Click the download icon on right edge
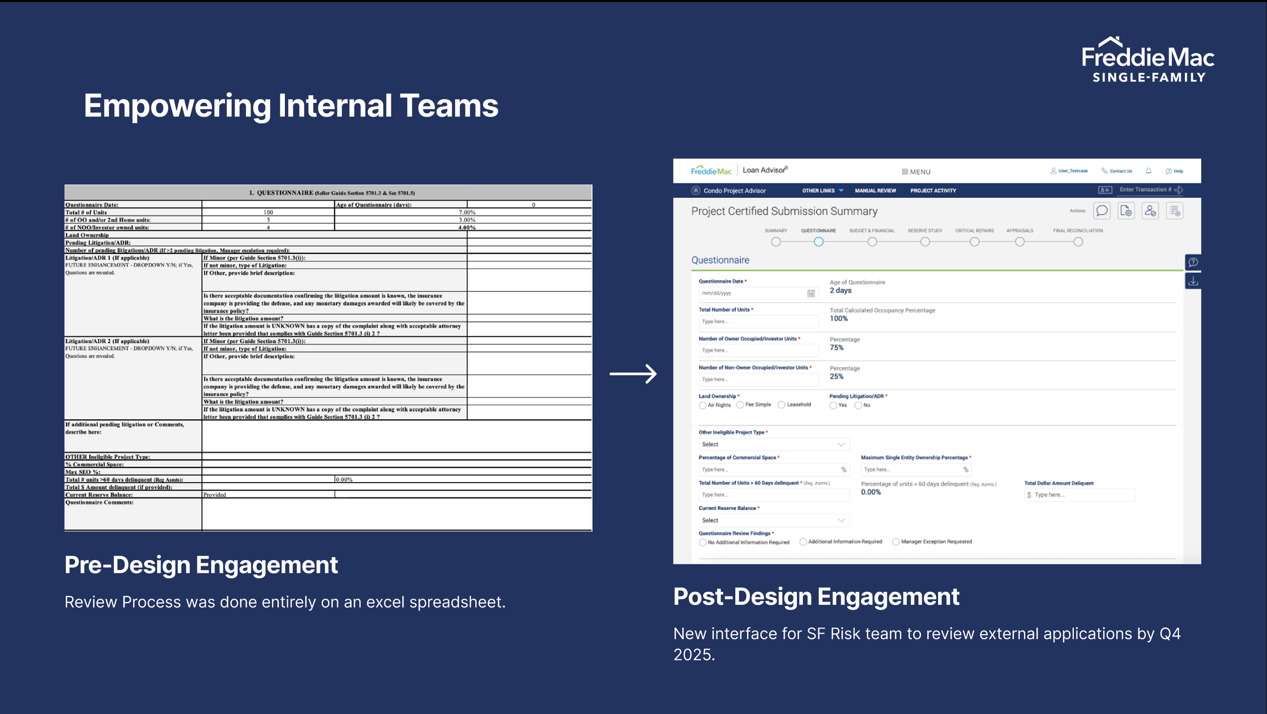The image size is (1267, 714). point(1193,282)
